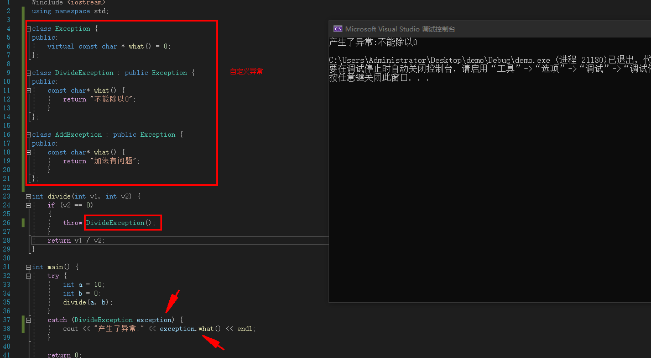The width and height of the screenshot is (651, 358).
Task: Collapse the class Exception definition
Action: click(29, 29)
